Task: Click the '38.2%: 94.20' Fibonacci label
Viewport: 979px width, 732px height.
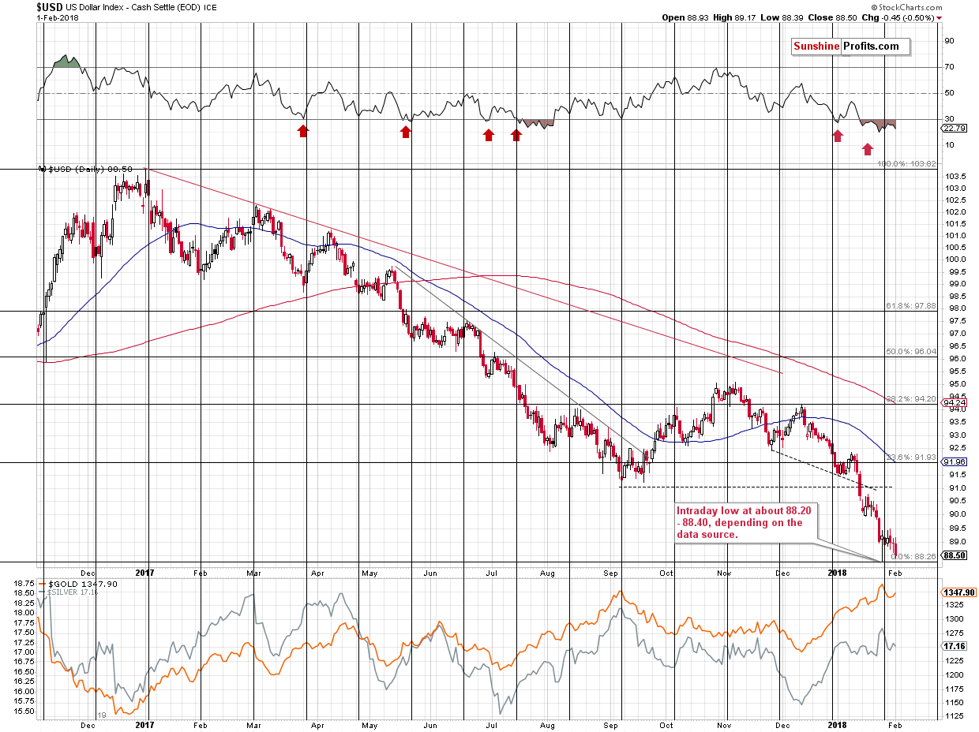Action: 910,399
